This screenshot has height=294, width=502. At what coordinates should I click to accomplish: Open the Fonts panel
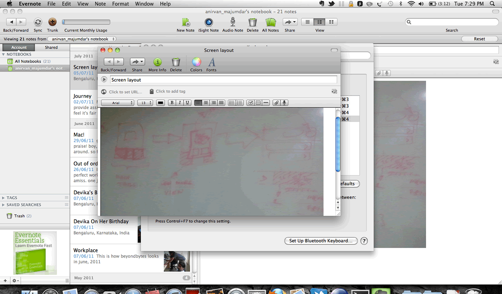[x=212, y=62]
